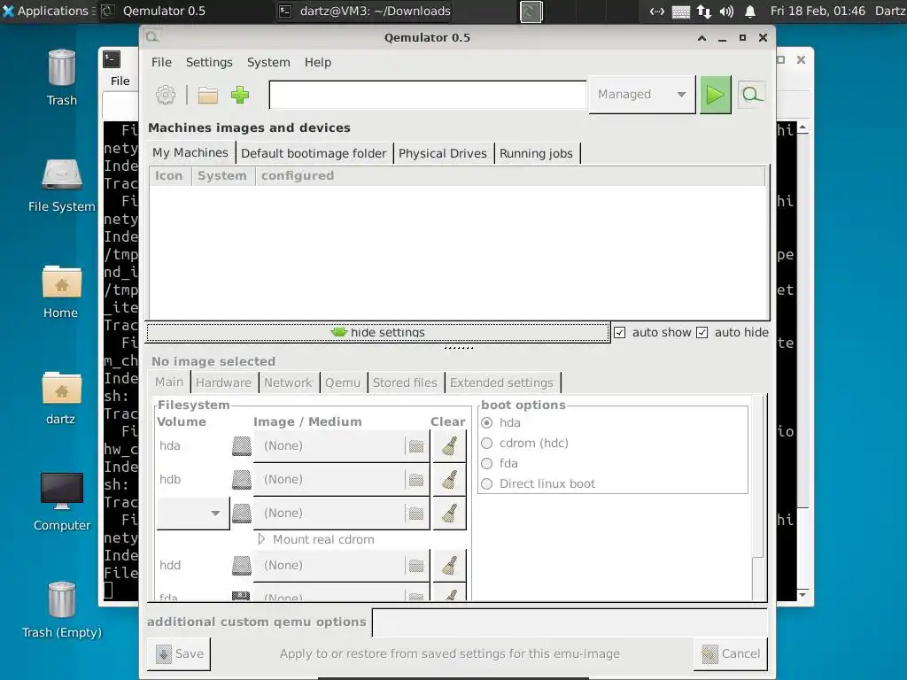The image size is (907, 680).
Task: Open the System menu
Action: coord(268,63)
